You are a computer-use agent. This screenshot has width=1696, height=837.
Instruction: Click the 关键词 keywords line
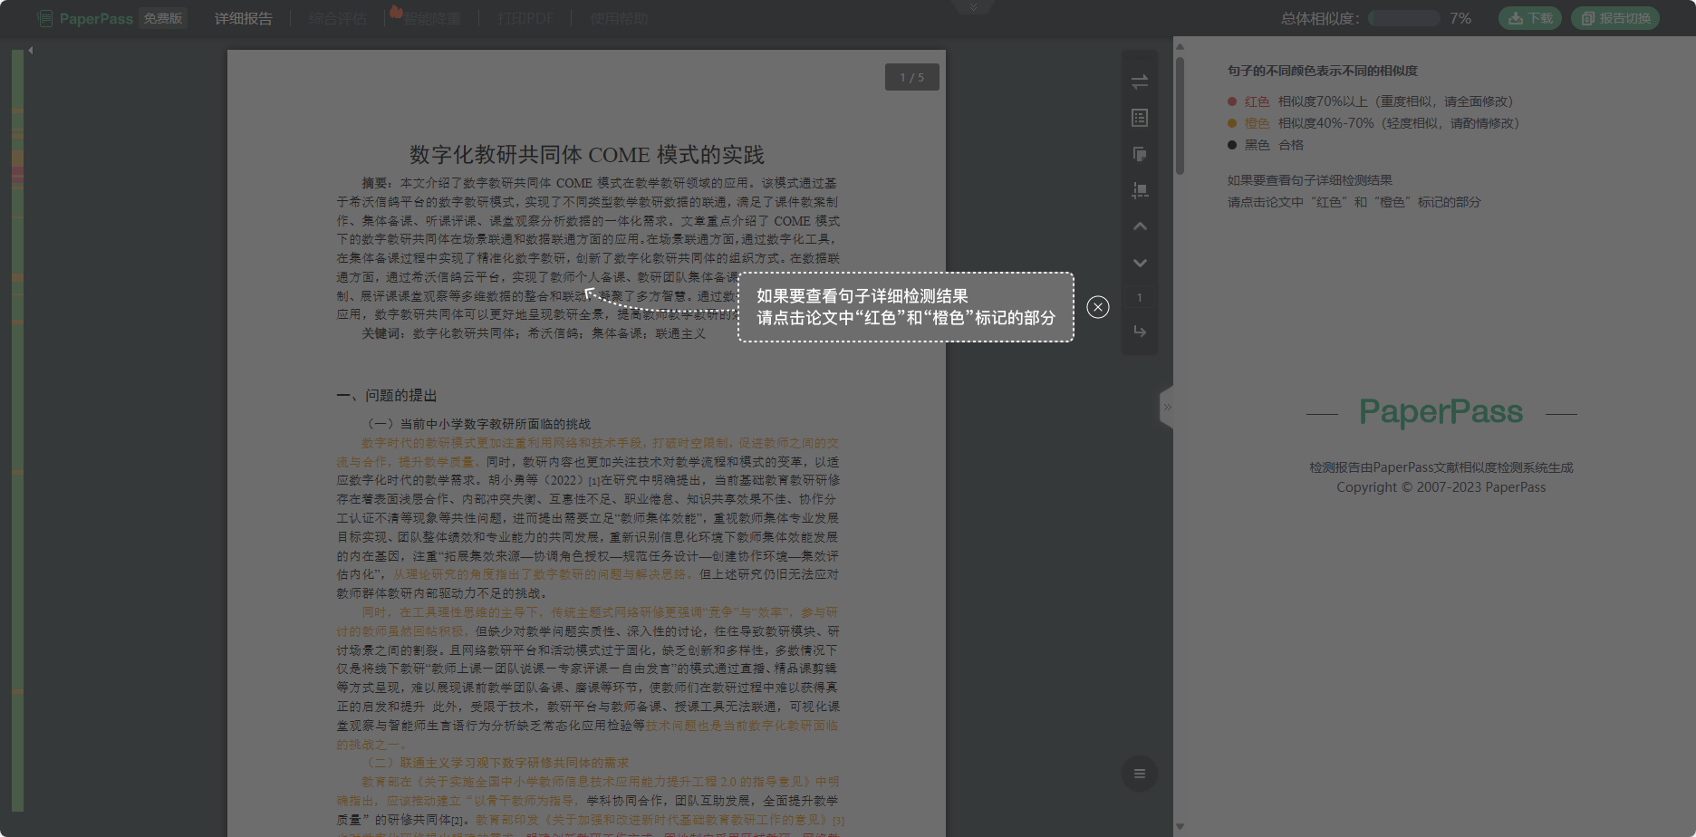(x=534, y=333)
